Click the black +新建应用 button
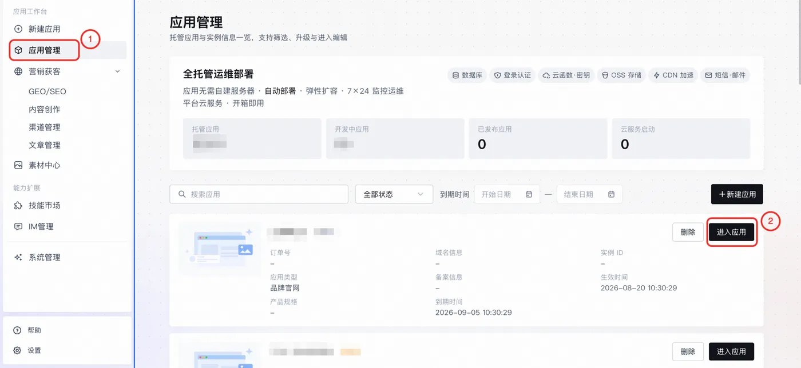The image size is (801, 368). pos(737,194)
